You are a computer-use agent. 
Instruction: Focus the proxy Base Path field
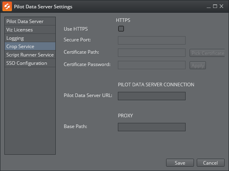(x=152, y=127)
